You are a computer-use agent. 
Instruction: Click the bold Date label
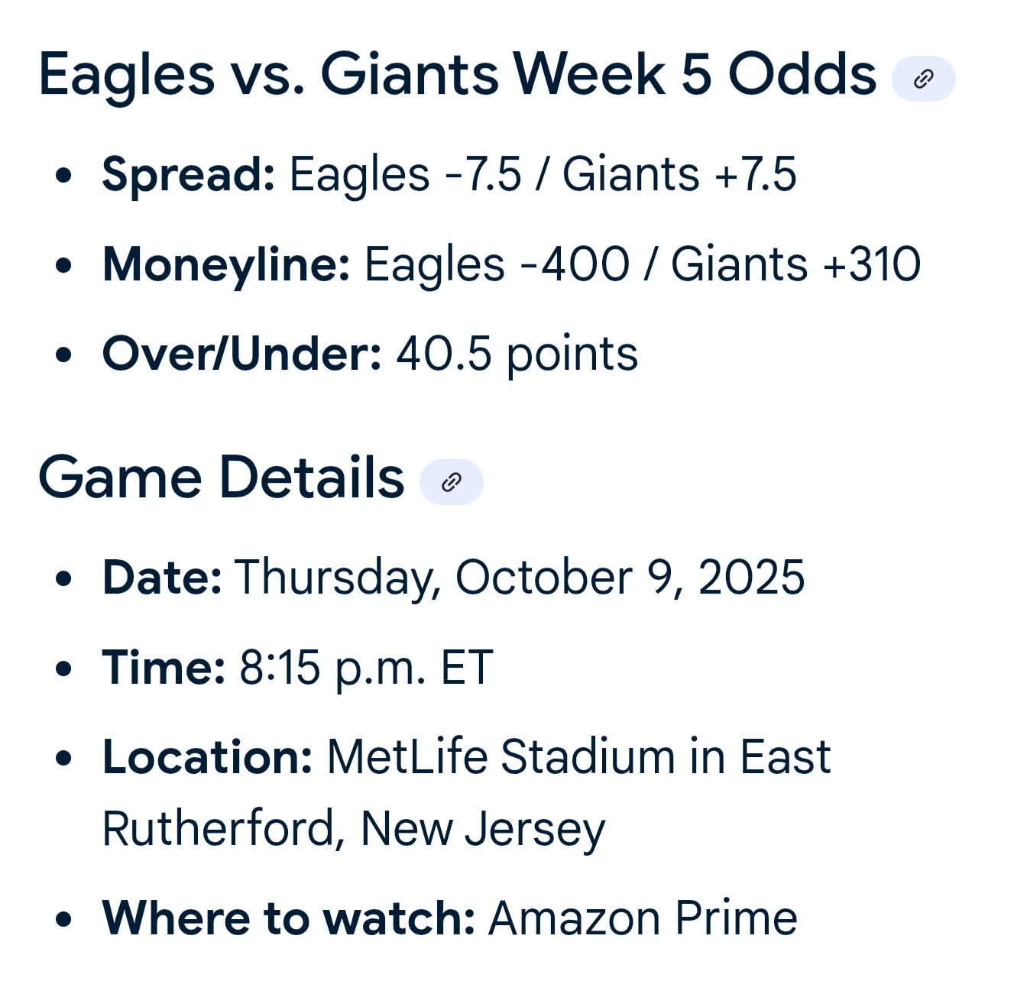[x=162, y=578]
